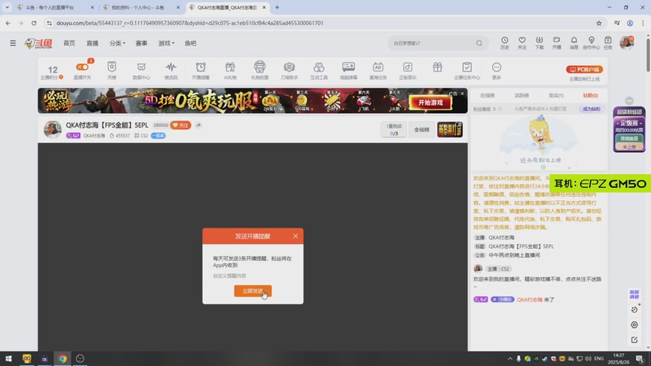
Task: Open the 数据中心 data center icon
Action: [141, 67]
